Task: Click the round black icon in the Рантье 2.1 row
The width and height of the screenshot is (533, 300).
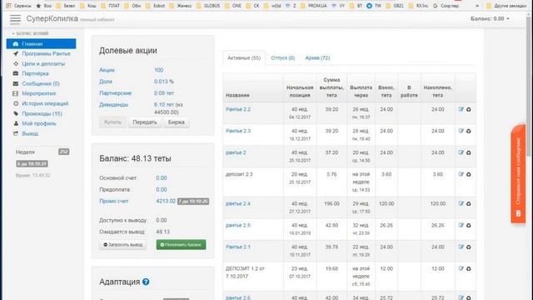Action: (x=468, y=247)
